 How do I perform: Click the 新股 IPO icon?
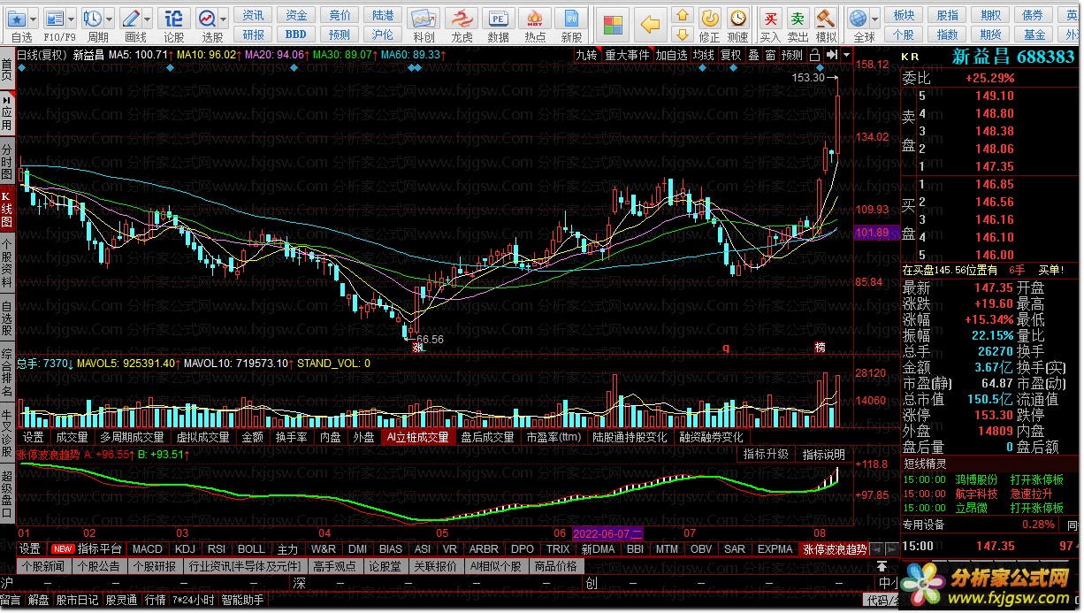pos(572,18)
